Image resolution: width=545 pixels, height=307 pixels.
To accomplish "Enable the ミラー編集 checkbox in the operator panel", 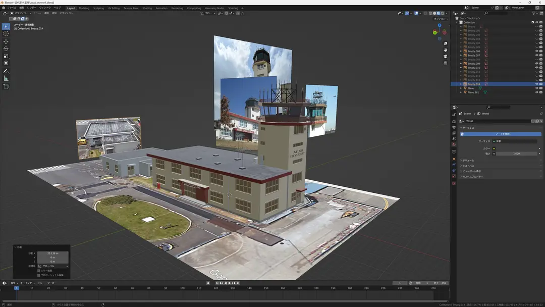I will [x=38, y=271].
